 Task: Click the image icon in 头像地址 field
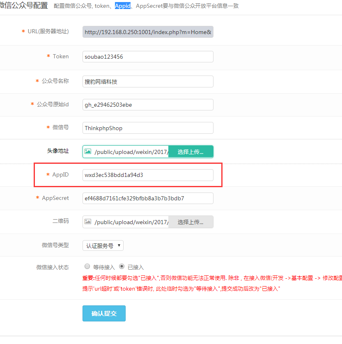[88, 151]
